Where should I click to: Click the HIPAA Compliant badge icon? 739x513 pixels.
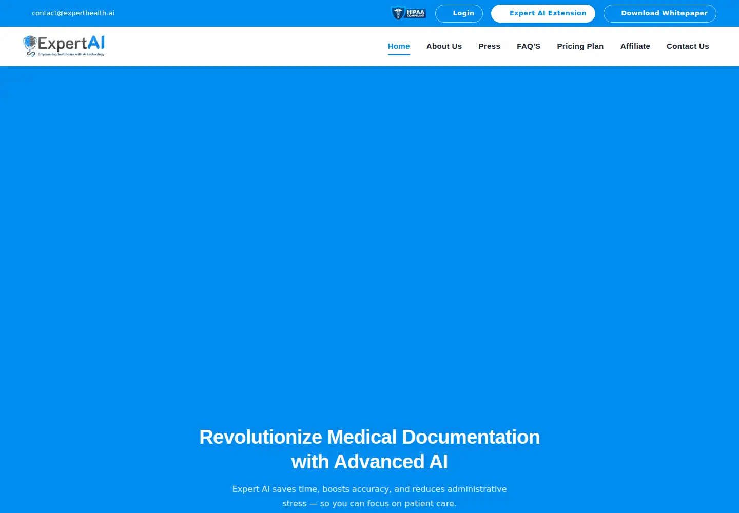click(409, 13)
